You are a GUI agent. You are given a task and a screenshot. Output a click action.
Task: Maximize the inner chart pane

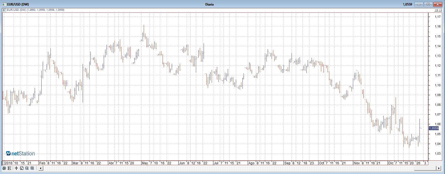pos(436,10)
